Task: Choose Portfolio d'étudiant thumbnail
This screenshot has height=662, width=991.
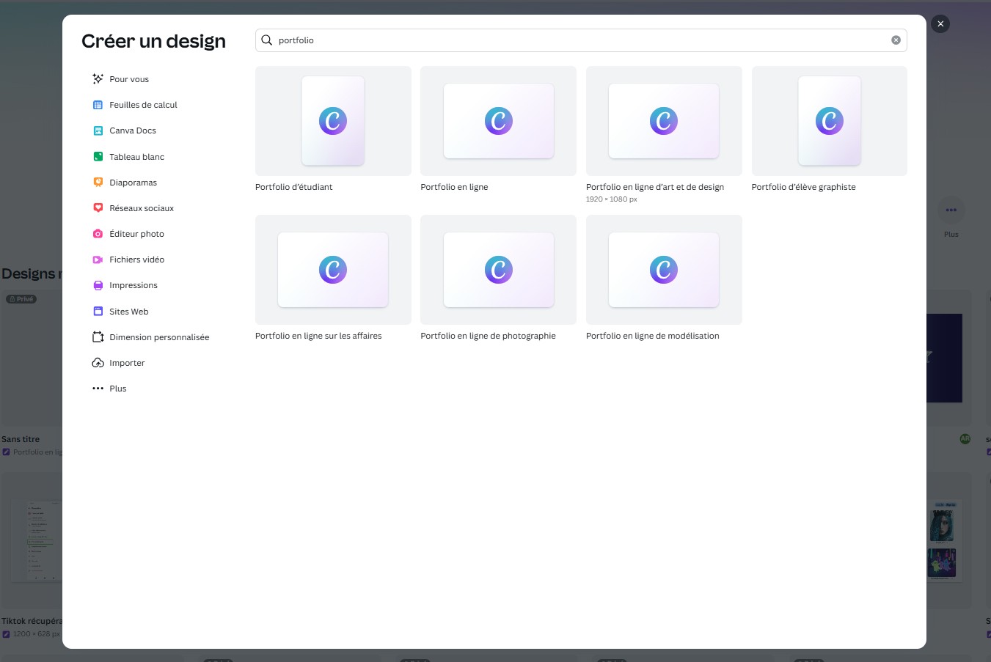Action: tap(333, 121)
